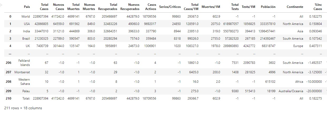Click row index 206
Screen dimensions: 327x114
click(x=9, y=63)
